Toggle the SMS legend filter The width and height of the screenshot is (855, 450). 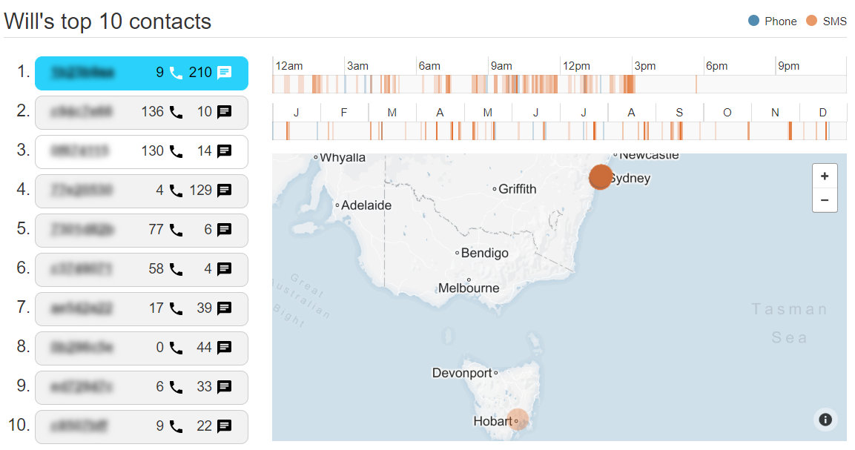click(x=826, y=21)
